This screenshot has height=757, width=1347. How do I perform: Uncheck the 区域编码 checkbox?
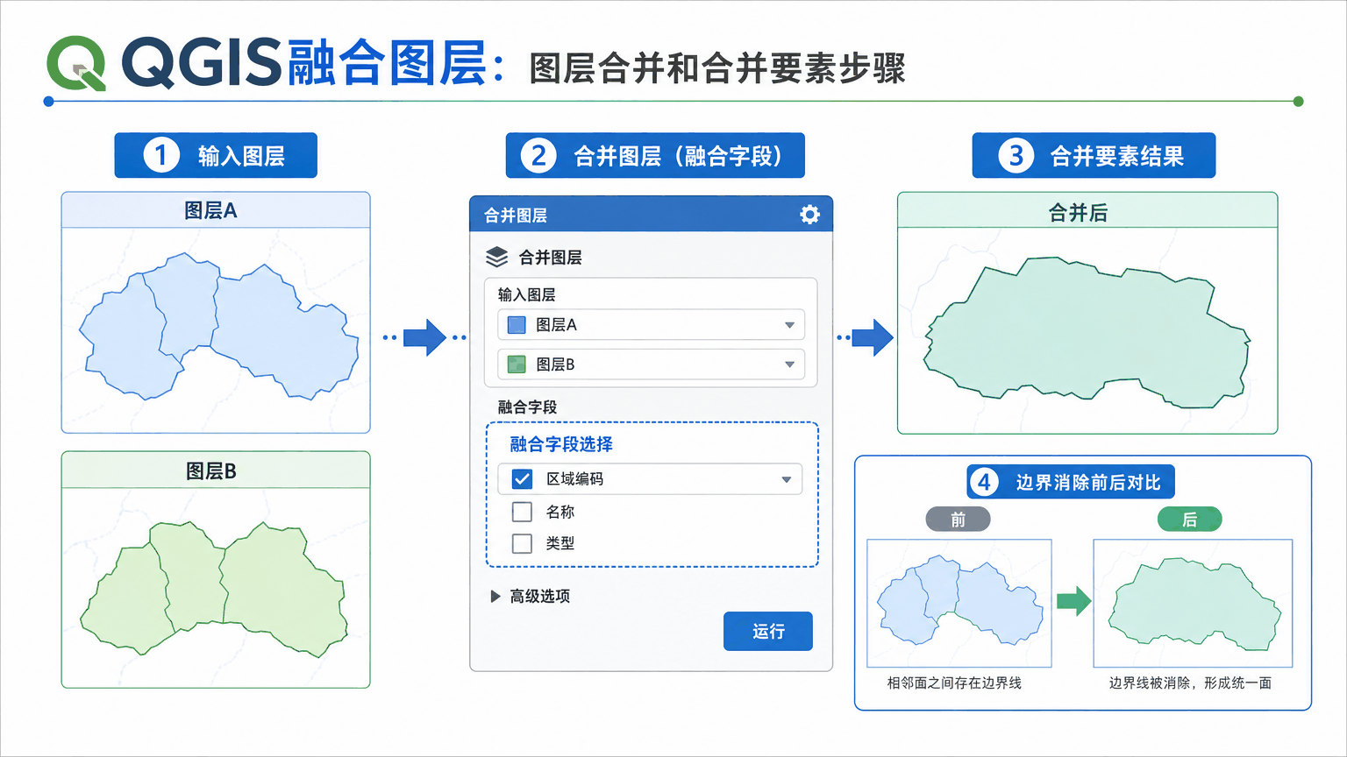click(x=522, y=479)
